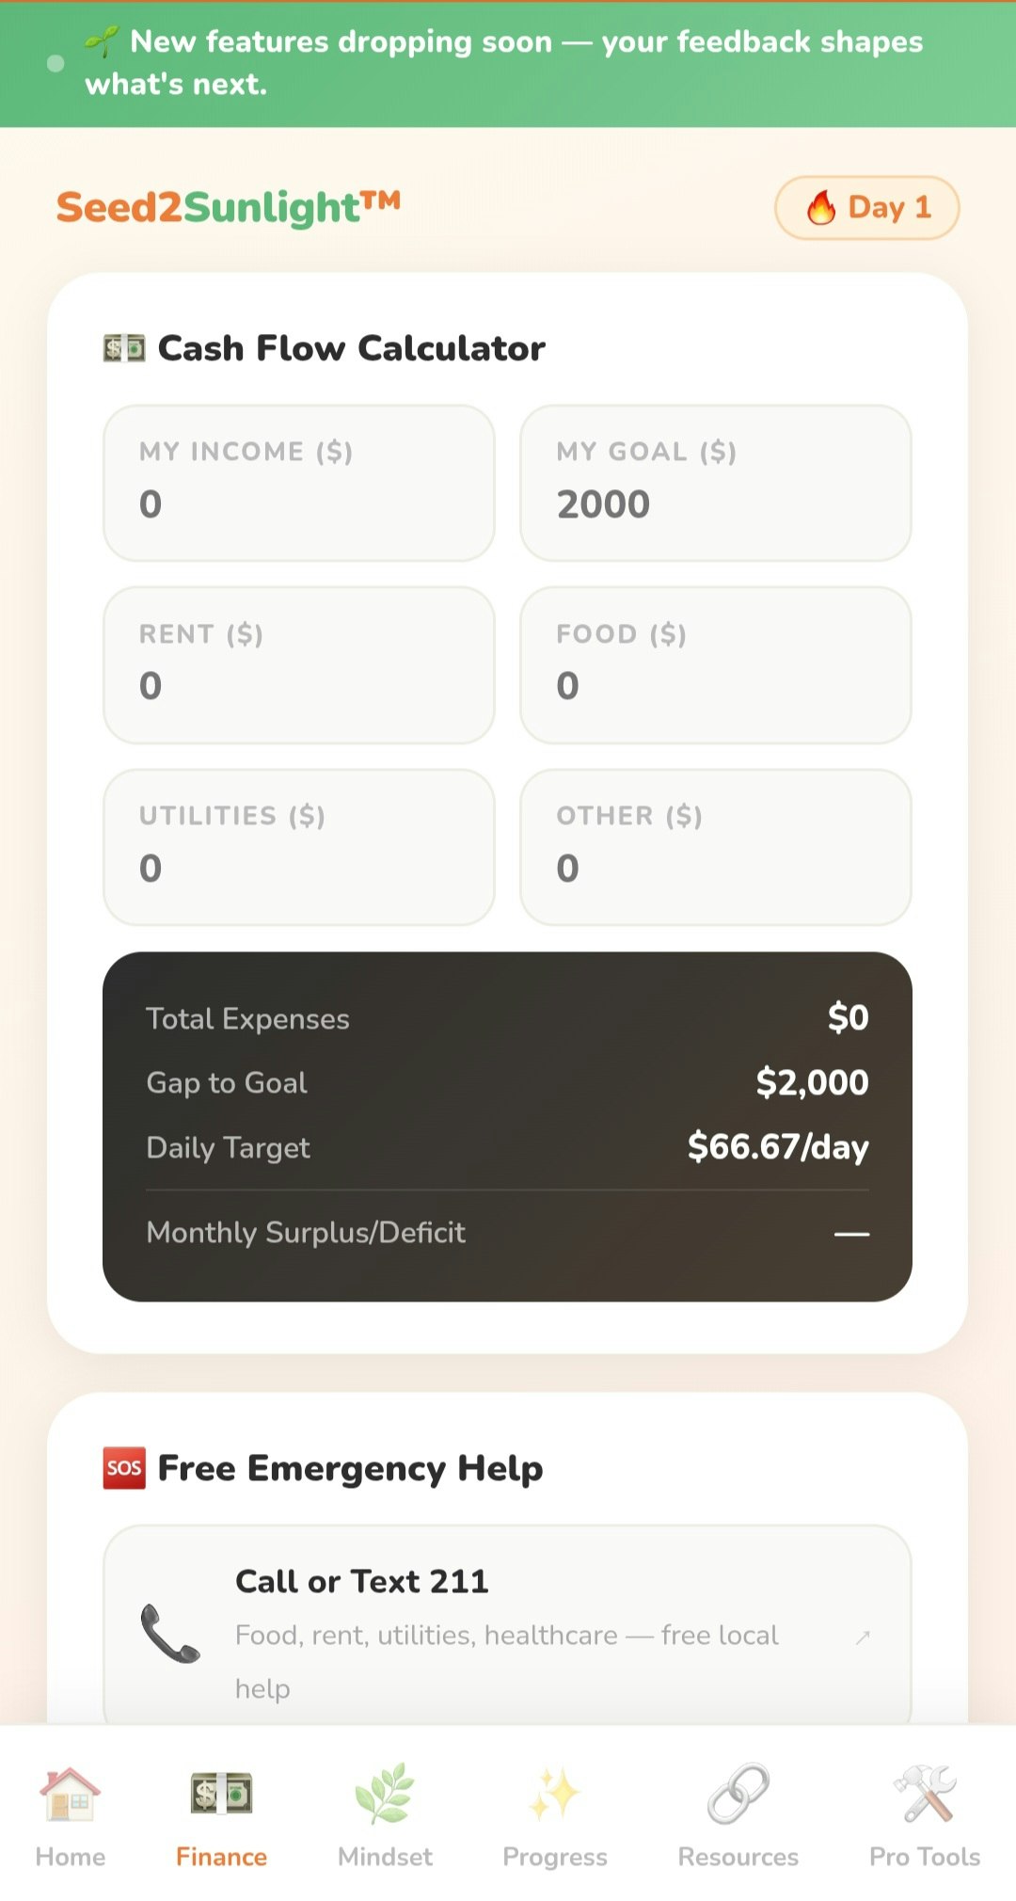Select the Rent amount field
The image size is (1016, 1901).
click(299, 685)
